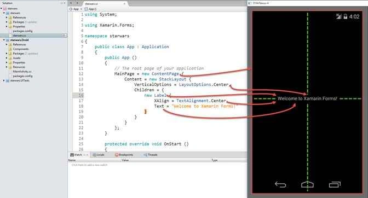The height and width of the screenshot is (198, 368).
Task: Open the options button on starwars.cs row
Action: (x=64, y=36)
